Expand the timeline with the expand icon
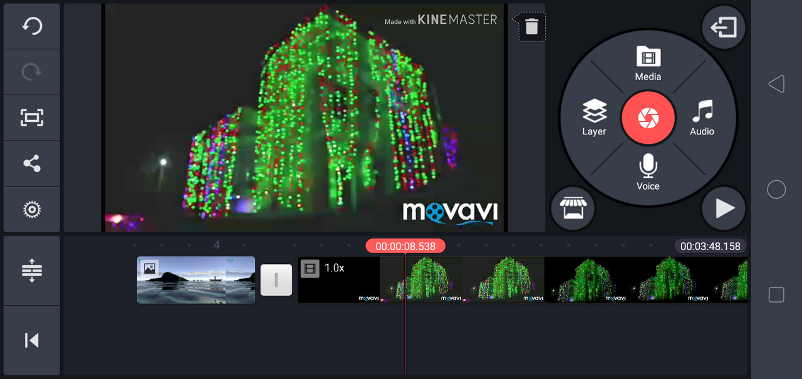This screenshot has width=802, height=379. pyautogui.click(x=32, y=270)
